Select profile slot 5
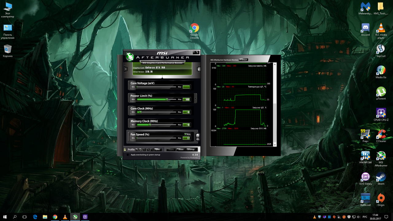 pos(152,149)
